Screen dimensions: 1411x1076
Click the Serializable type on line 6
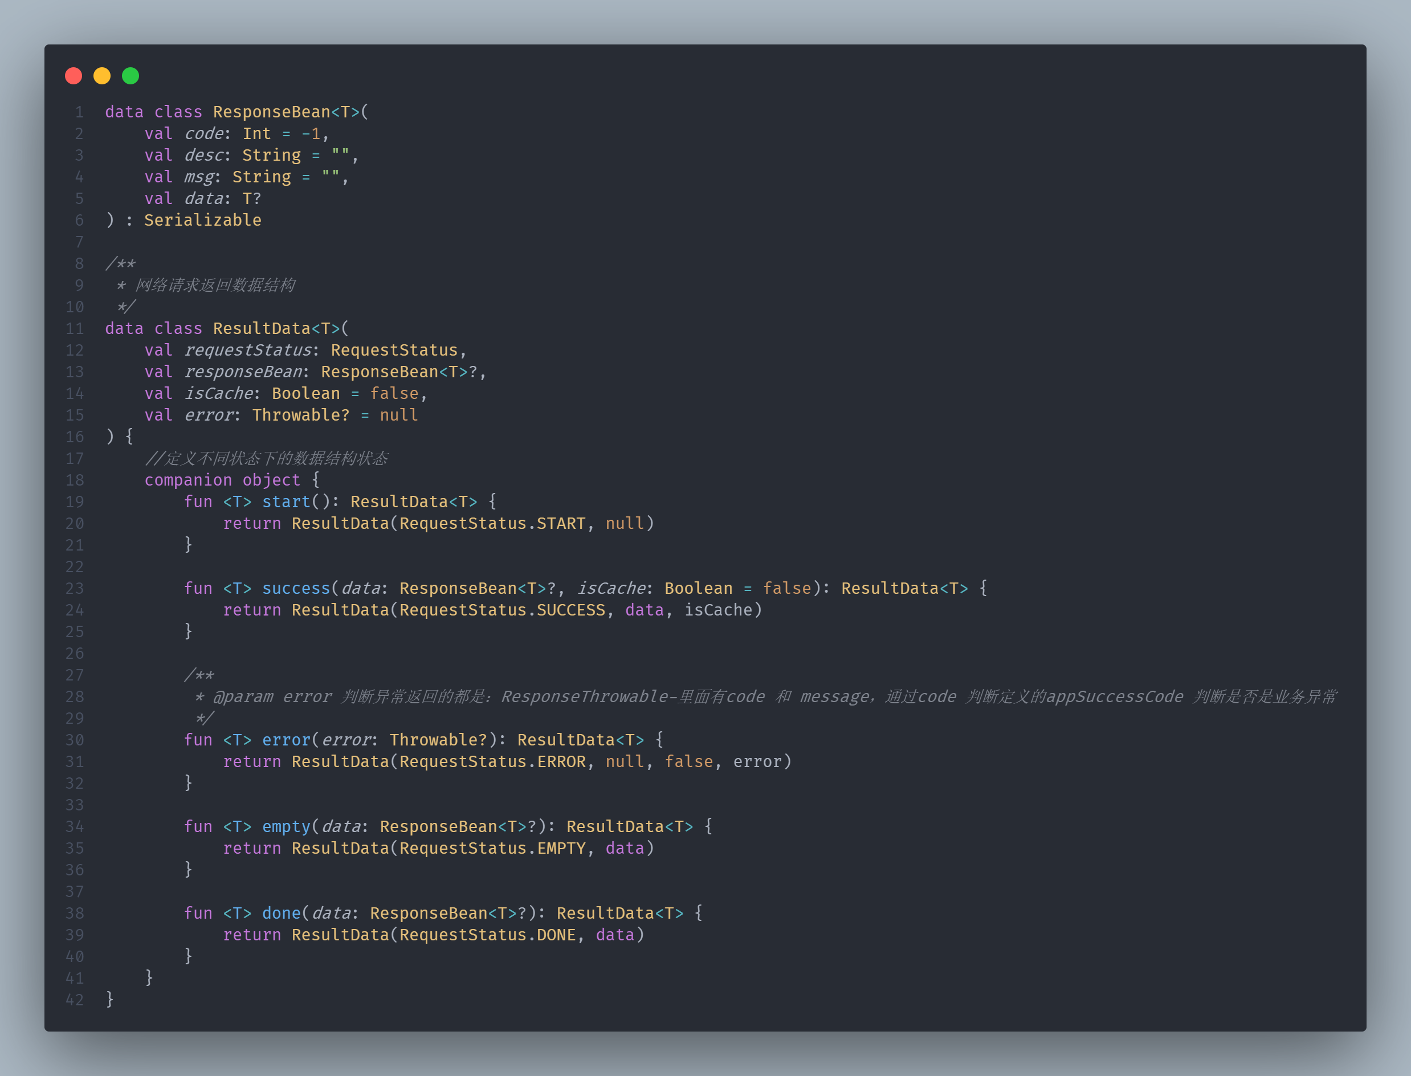(x=202, y=221)
